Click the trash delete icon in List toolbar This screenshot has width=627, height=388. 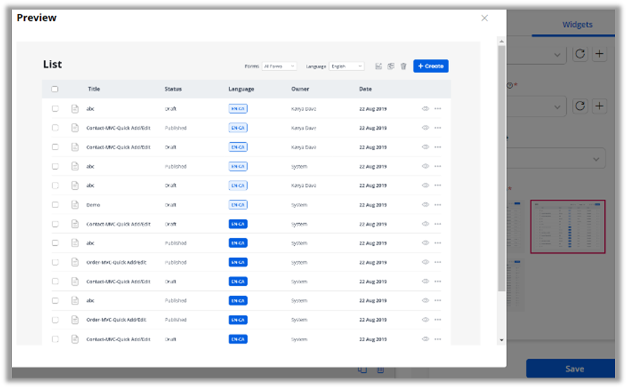point(403,66)
